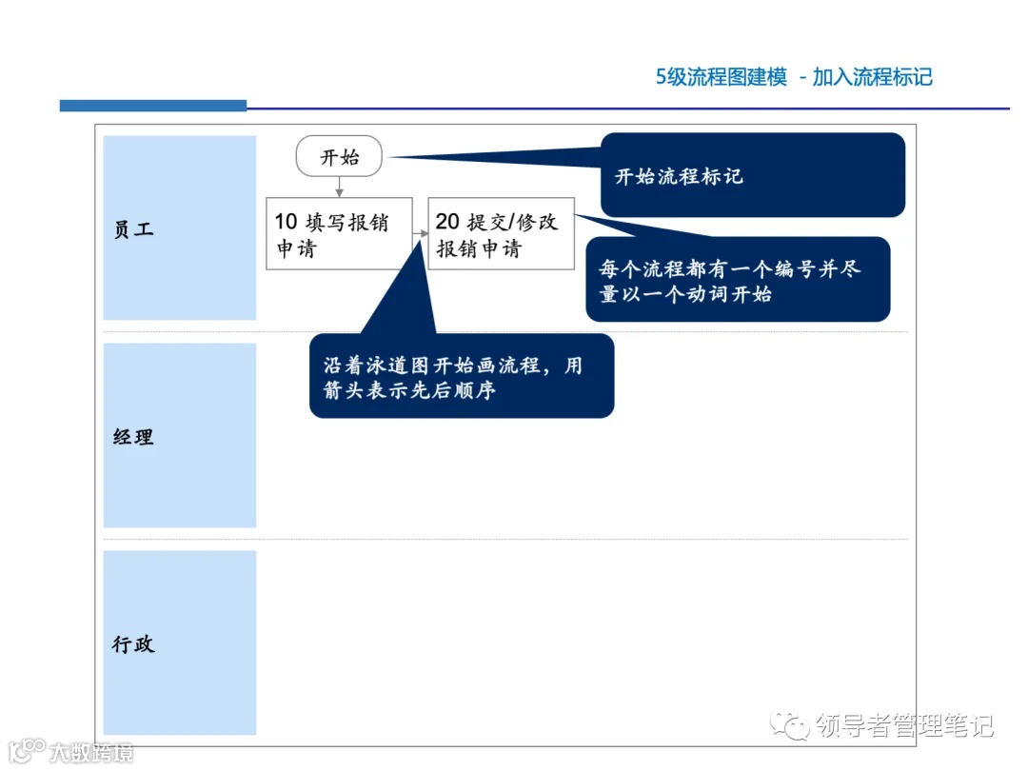Select the 开始 start terminator shape
Viewport: 1028px width, 771px height.
pos(340,156)
